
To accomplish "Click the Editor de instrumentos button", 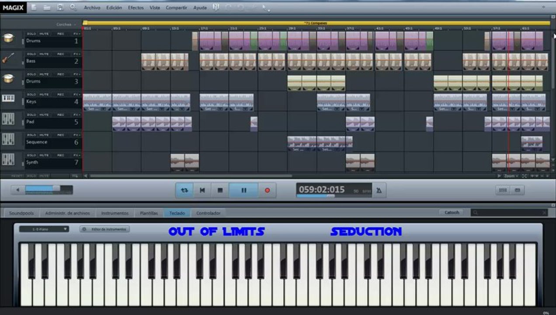I will (105, 229).
